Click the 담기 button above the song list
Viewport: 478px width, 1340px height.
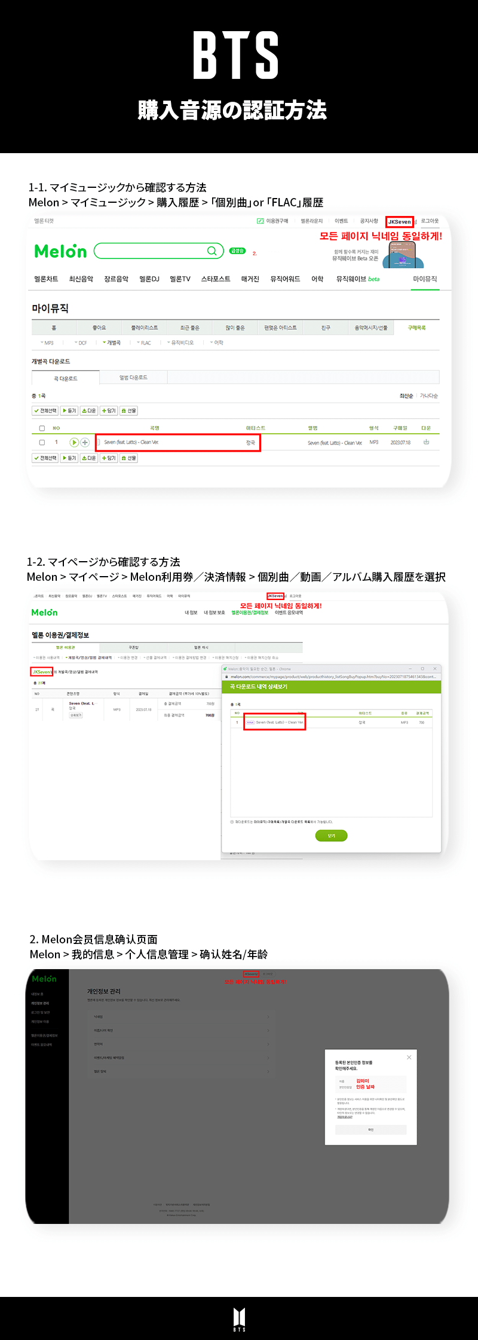109,411
